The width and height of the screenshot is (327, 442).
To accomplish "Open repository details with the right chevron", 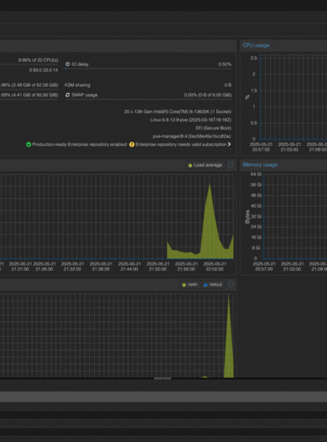I will pyautogui.click(x=230, y=144).
